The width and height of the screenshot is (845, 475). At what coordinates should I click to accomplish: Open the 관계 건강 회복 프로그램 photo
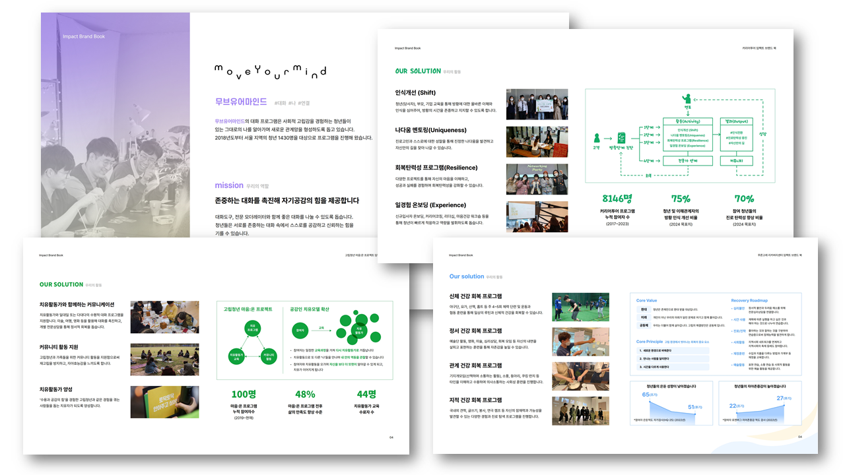[580, 376]
